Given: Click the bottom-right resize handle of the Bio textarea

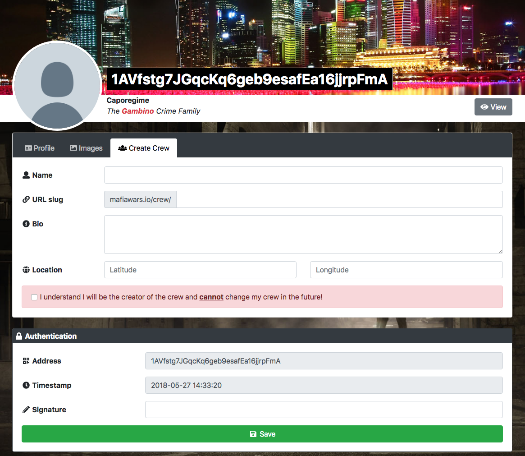Looking at the screenshot, I should pyautogui.click(x=500, y=251).
